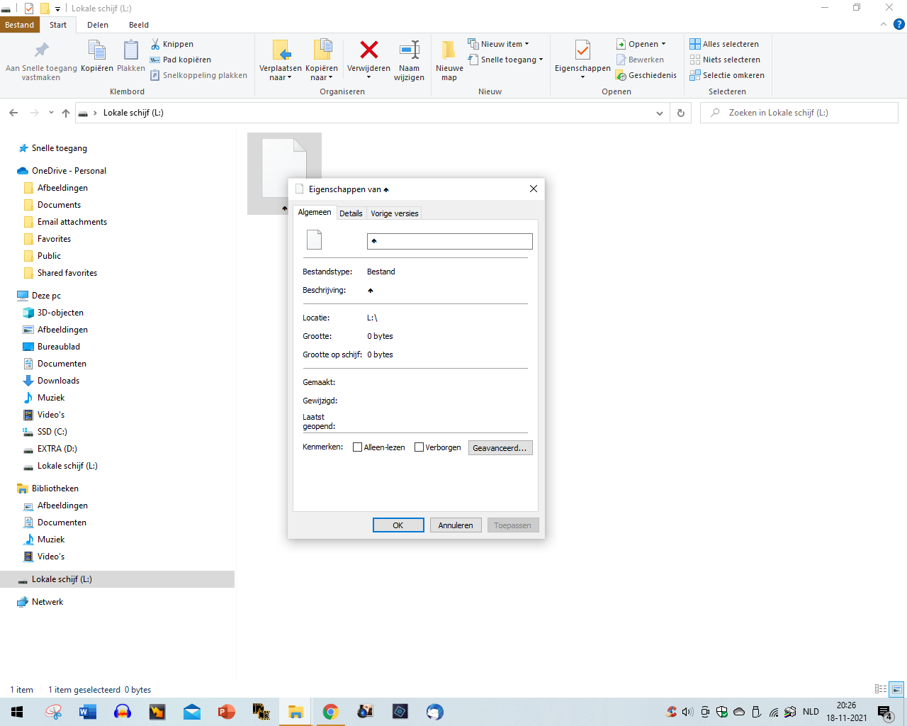Refresh the Lokale schijf folder view
The image size is (907, 726).
pyautogui.click(x=681, y=113)
